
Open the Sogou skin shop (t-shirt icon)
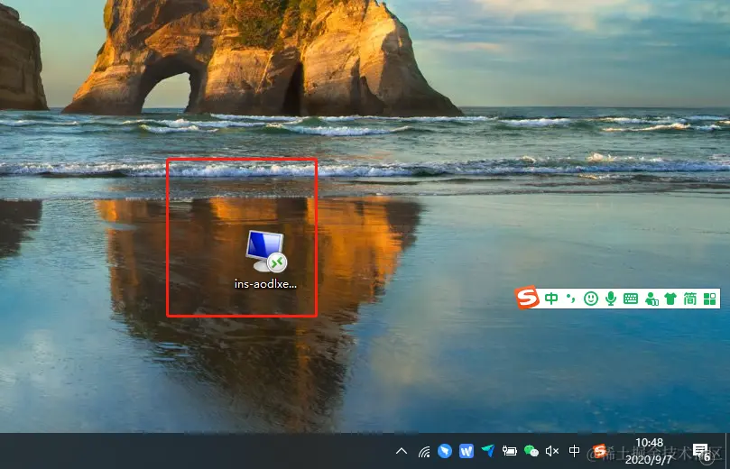pyautogui.click(x=670, y=299)
